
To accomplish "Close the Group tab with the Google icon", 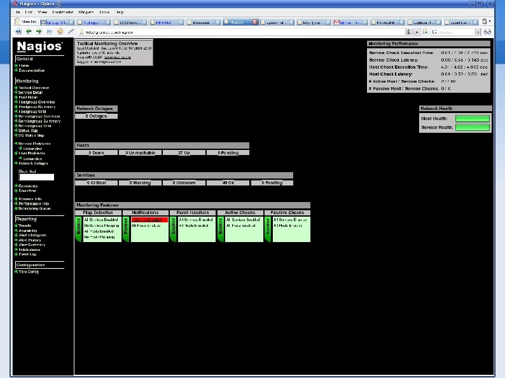I will 71,22.
